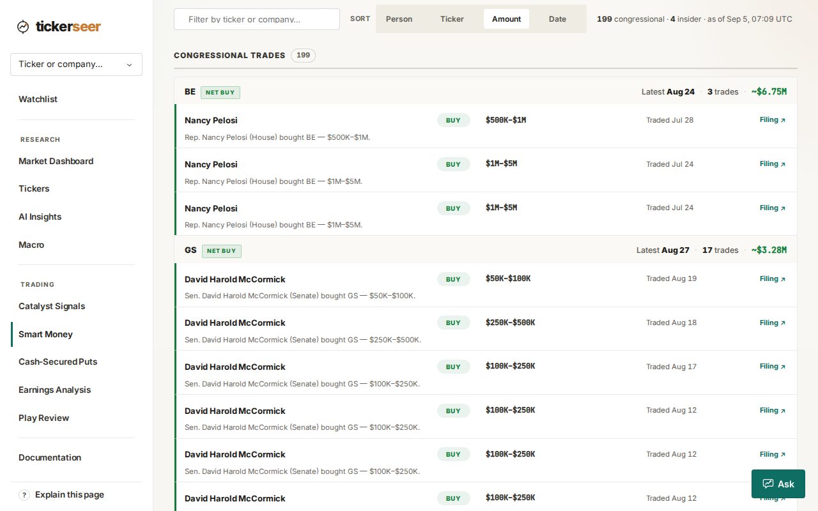Viewport: 818px width, 511px height.
Task: Open the Ticker or company dropdown
Action: pos(76,65)
